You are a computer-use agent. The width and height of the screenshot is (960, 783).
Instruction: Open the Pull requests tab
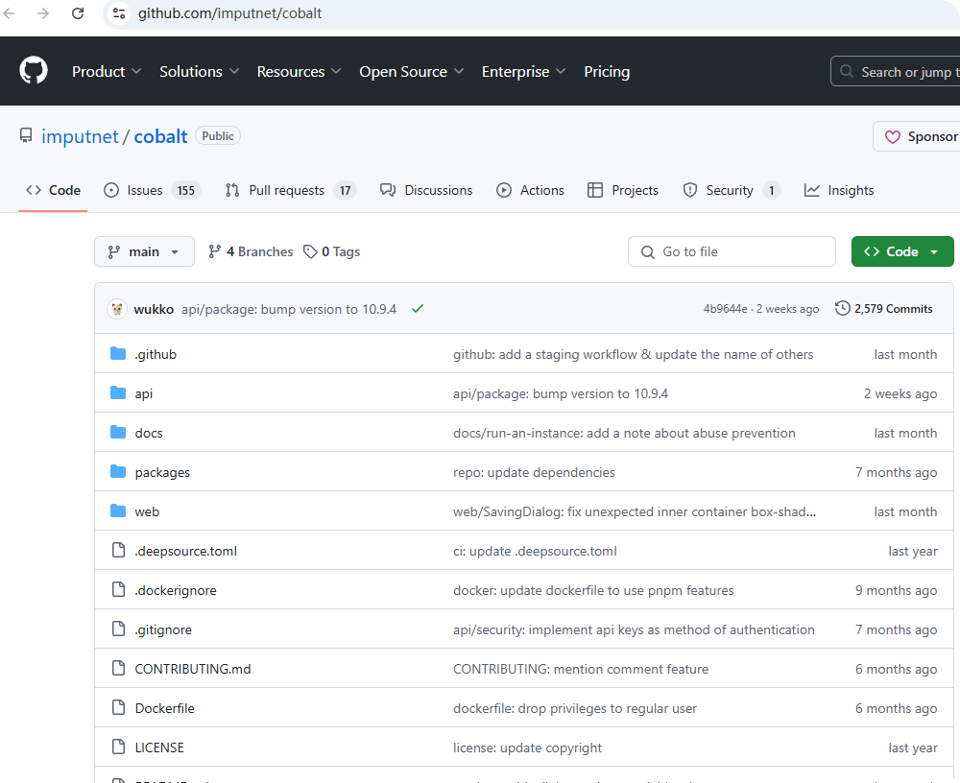pyautogui.click(x=290, y=190)
